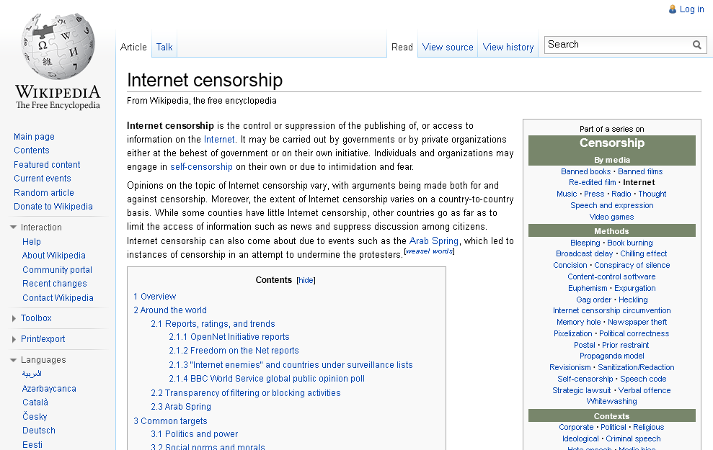
Task: Follow the Internet link in the intro
Action: click(219, 140)
